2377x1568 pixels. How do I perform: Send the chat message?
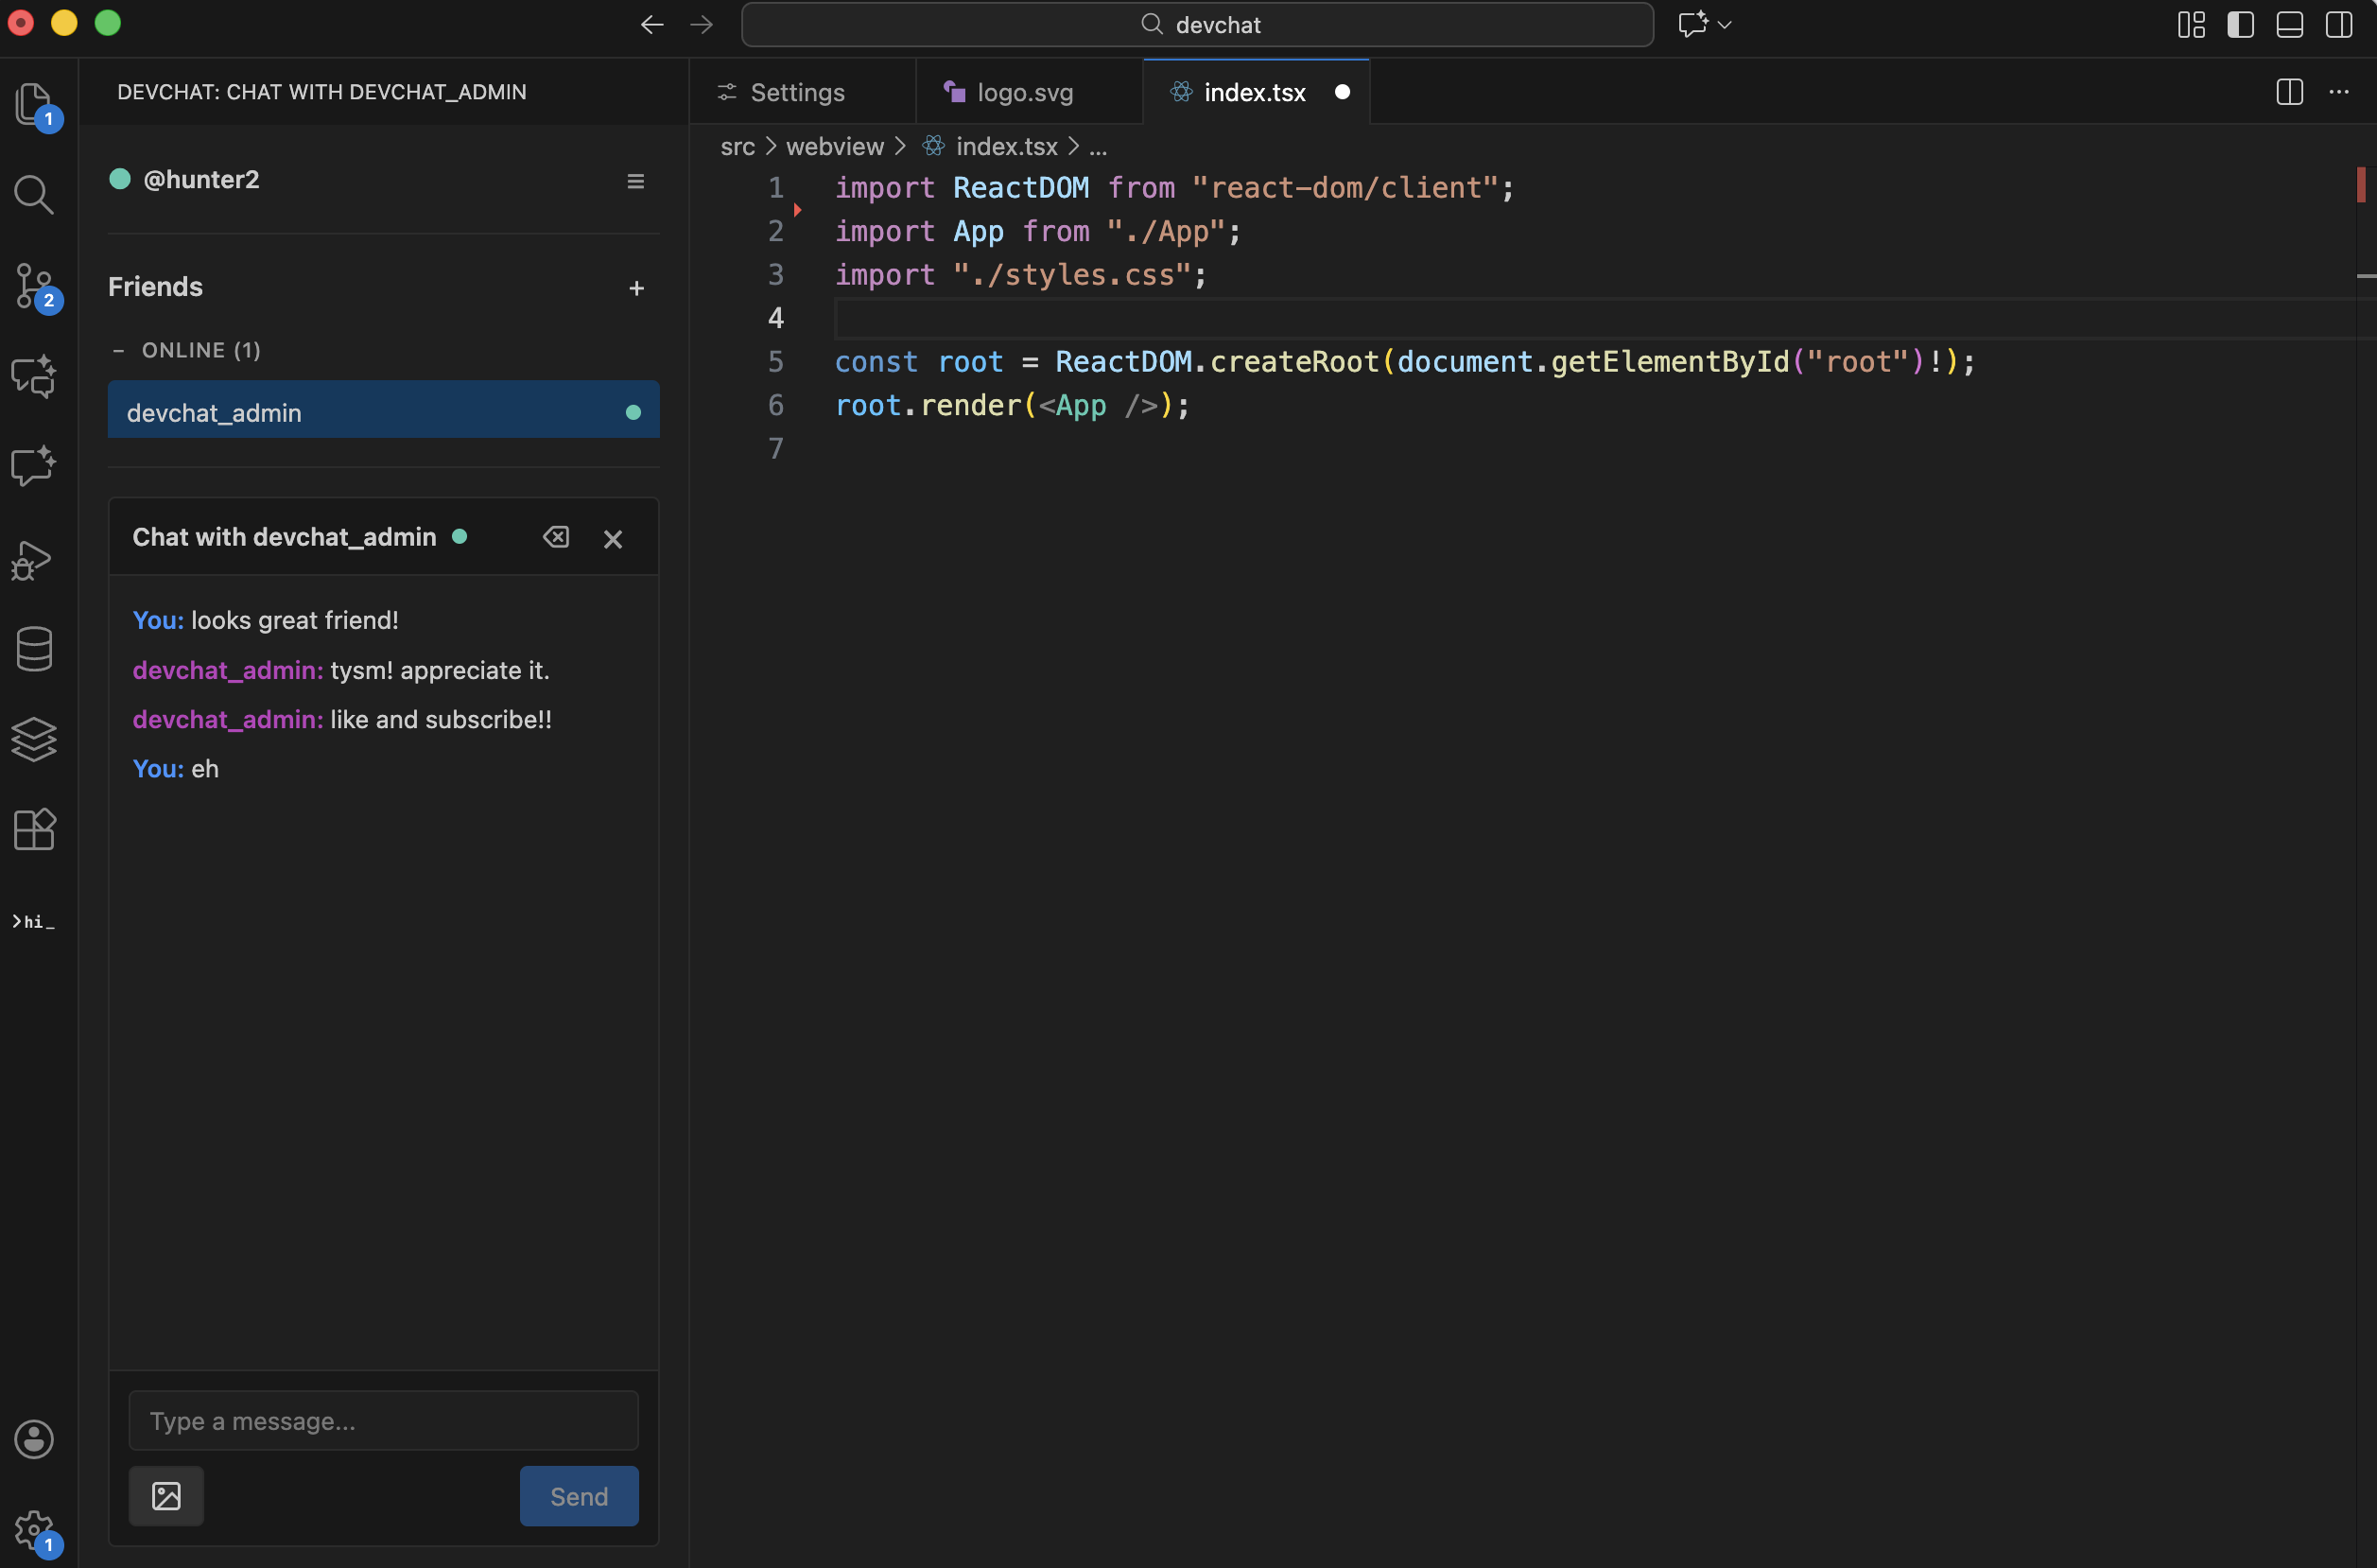point(578,1496)
